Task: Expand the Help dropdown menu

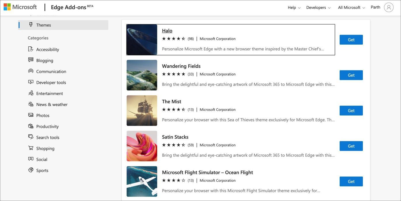Action: pyautogui.click(x=294, y=7)
